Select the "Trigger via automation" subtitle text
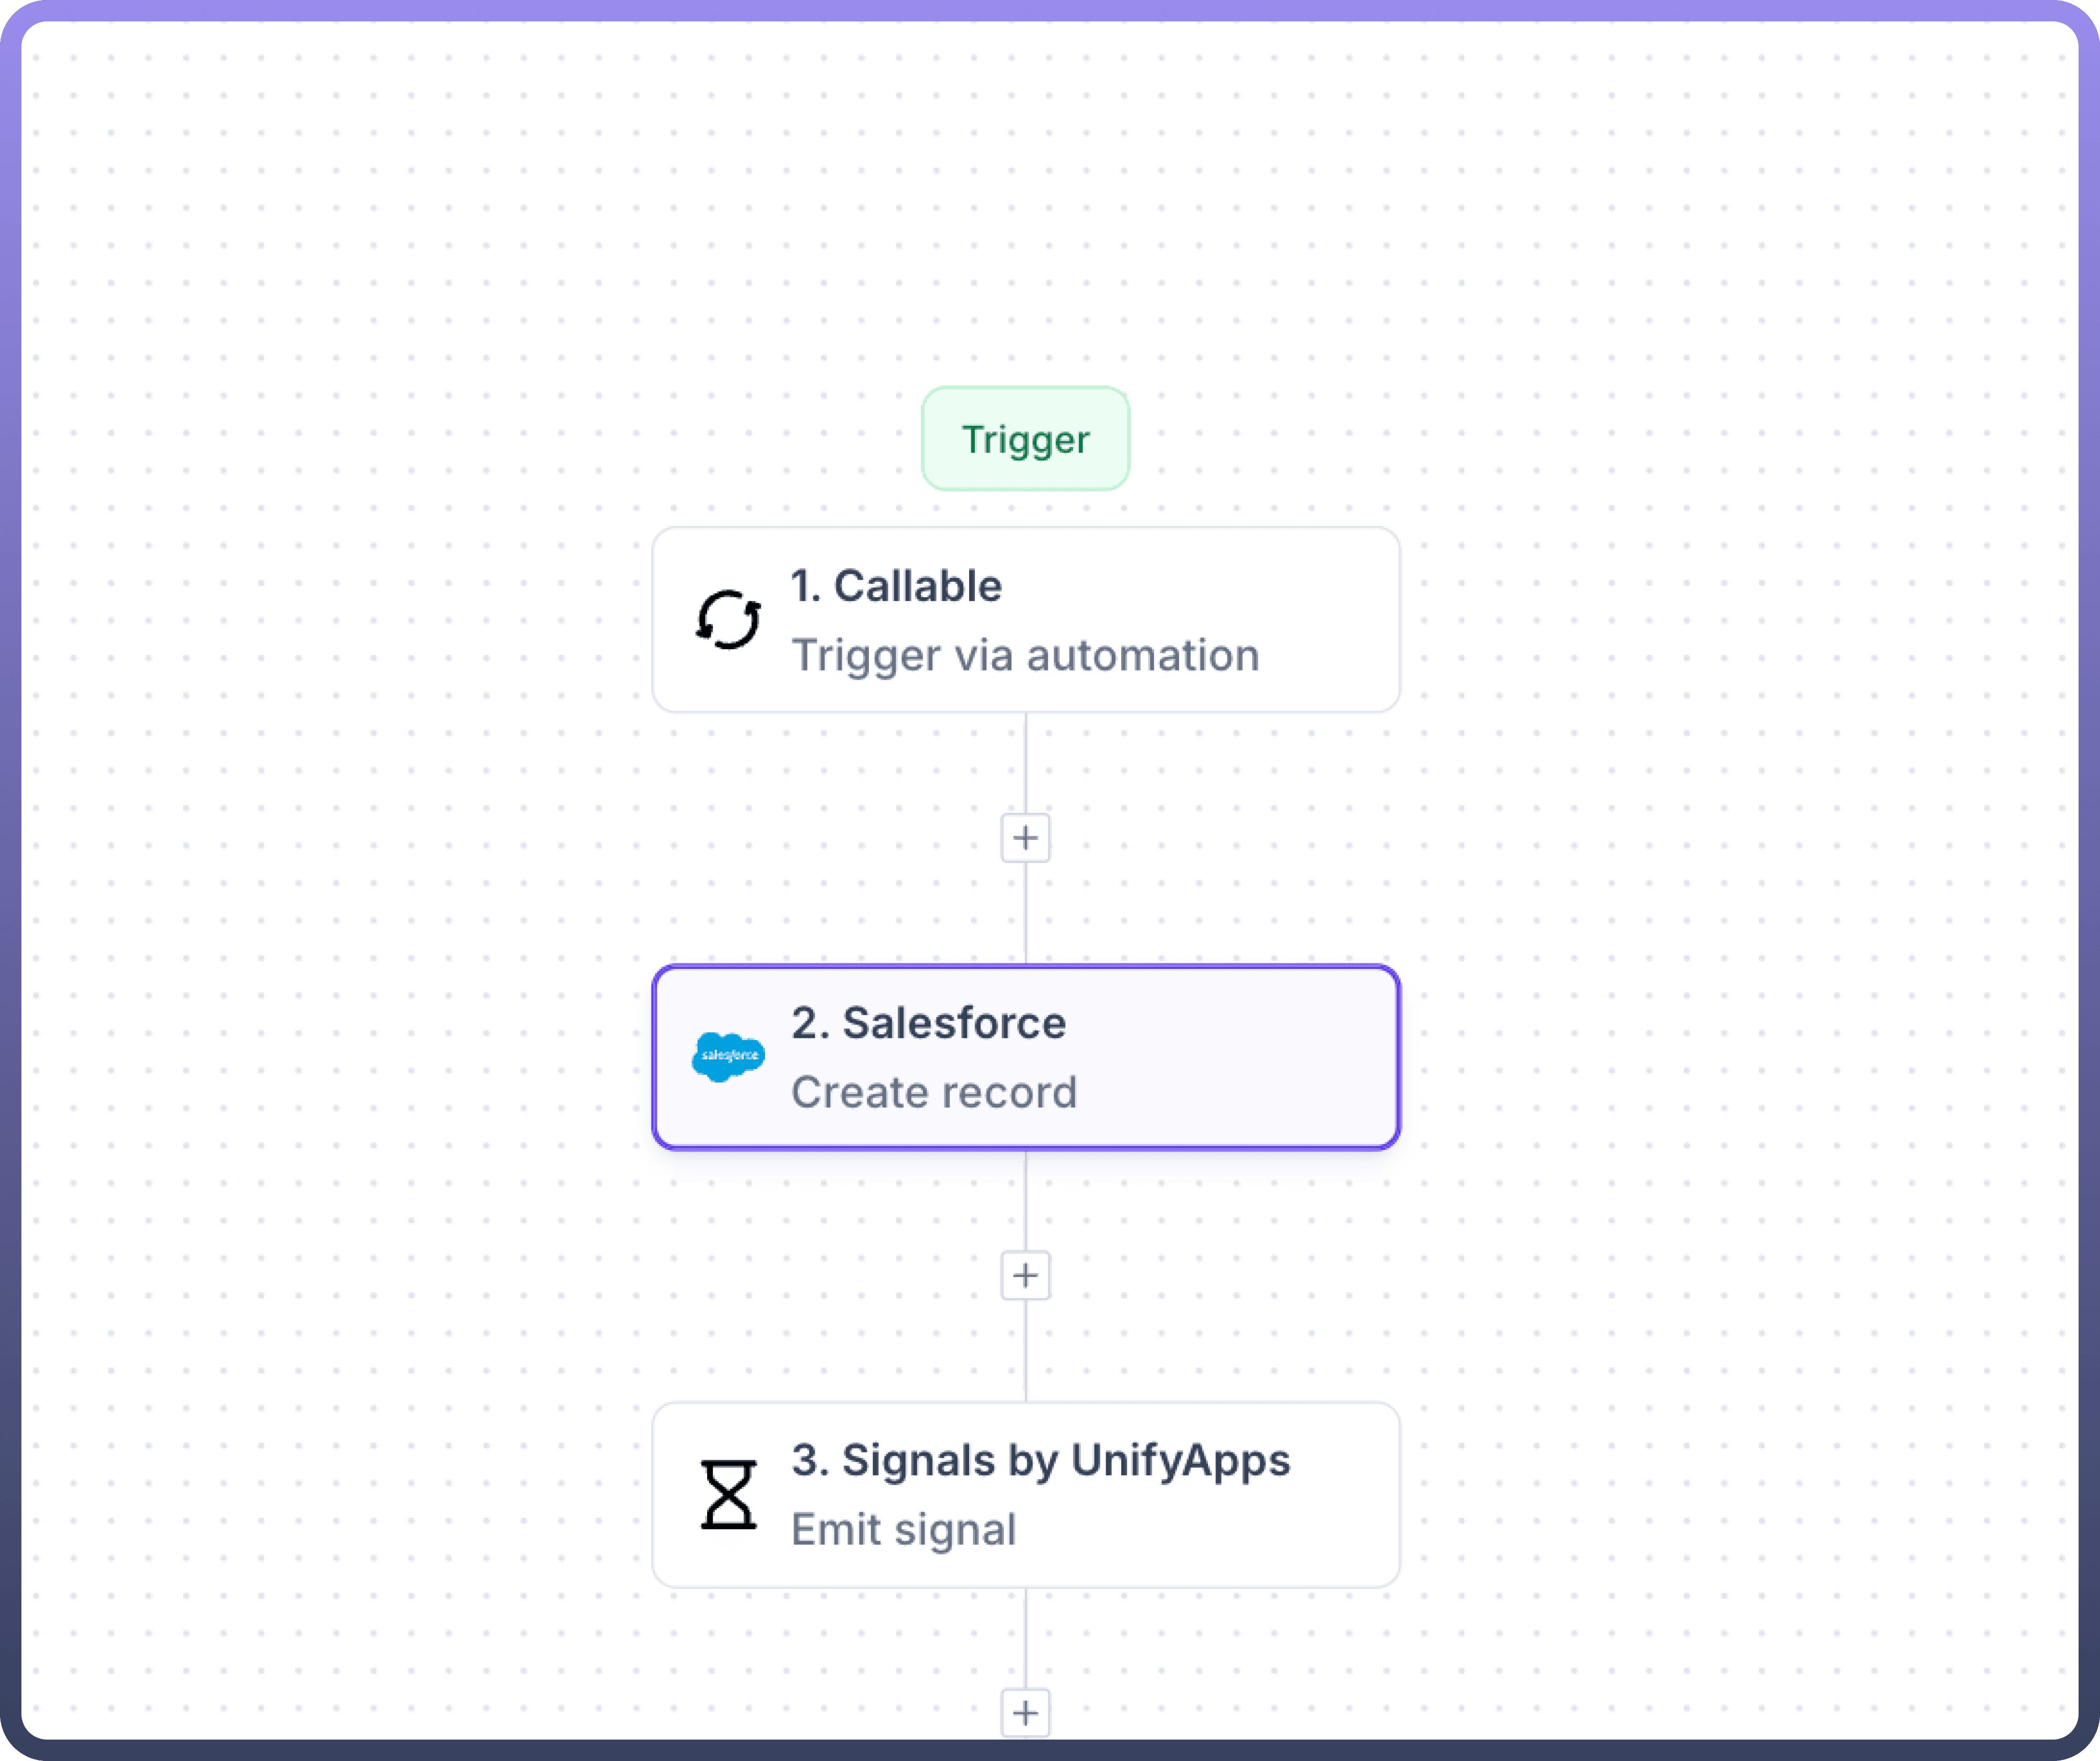Image resolution: width=2100 pixels, height=1761 pixels. 1025,656
